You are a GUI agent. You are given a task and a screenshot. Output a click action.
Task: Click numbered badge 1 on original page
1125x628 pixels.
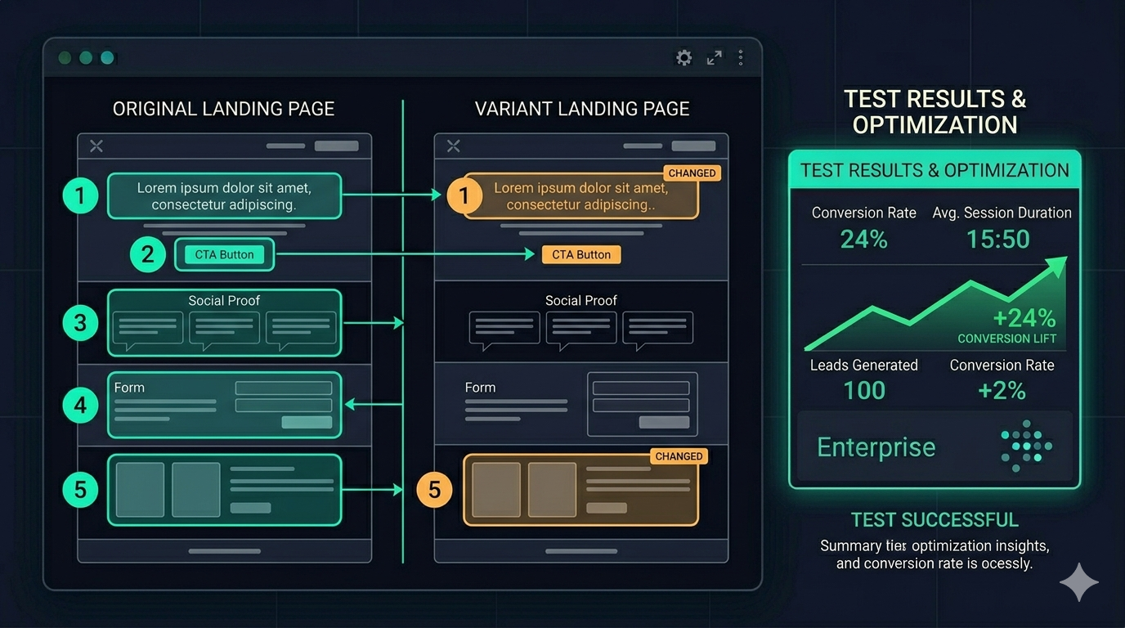click(x=80, y=195)
